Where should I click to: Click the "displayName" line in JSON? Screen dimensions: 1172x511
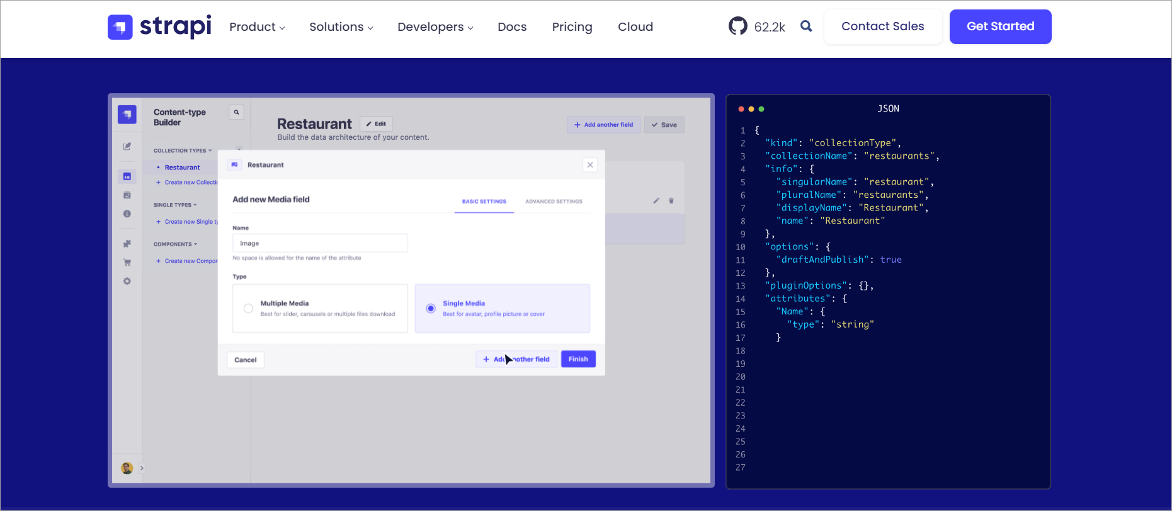click(853, 208)
